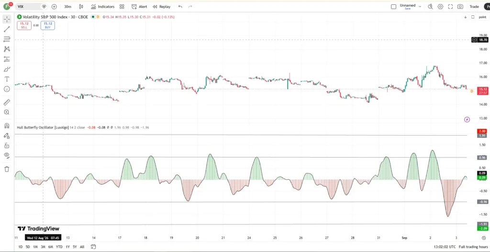Click the SELL 15.12 button
This screenshot has height=252, width=490.
point(24,25)
